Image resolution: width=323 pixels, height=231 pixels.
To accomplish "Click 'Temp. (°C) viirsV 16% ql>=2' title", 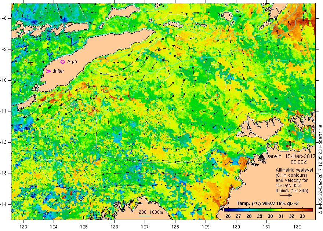I will point(268,203).
